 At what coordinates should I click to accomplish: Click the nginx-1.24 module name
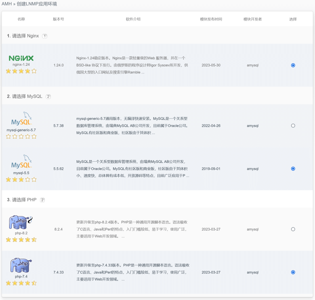click(21, 65)
